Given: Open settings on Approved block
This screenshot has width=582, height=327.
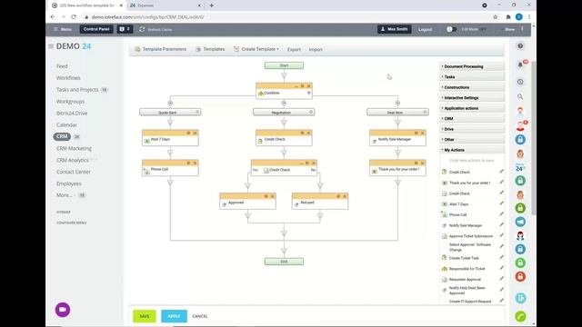Looking at the screenshot, I should 266,196.
